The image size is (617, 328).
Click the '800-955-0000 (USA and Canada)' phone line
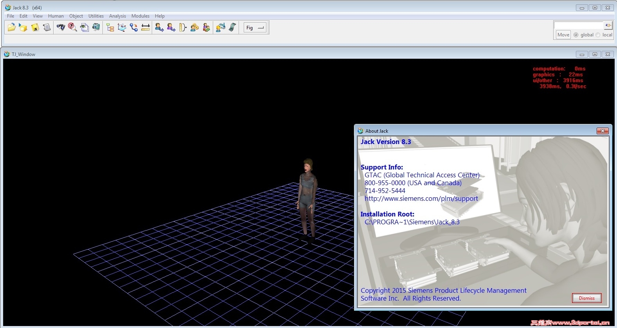(413, 183)
